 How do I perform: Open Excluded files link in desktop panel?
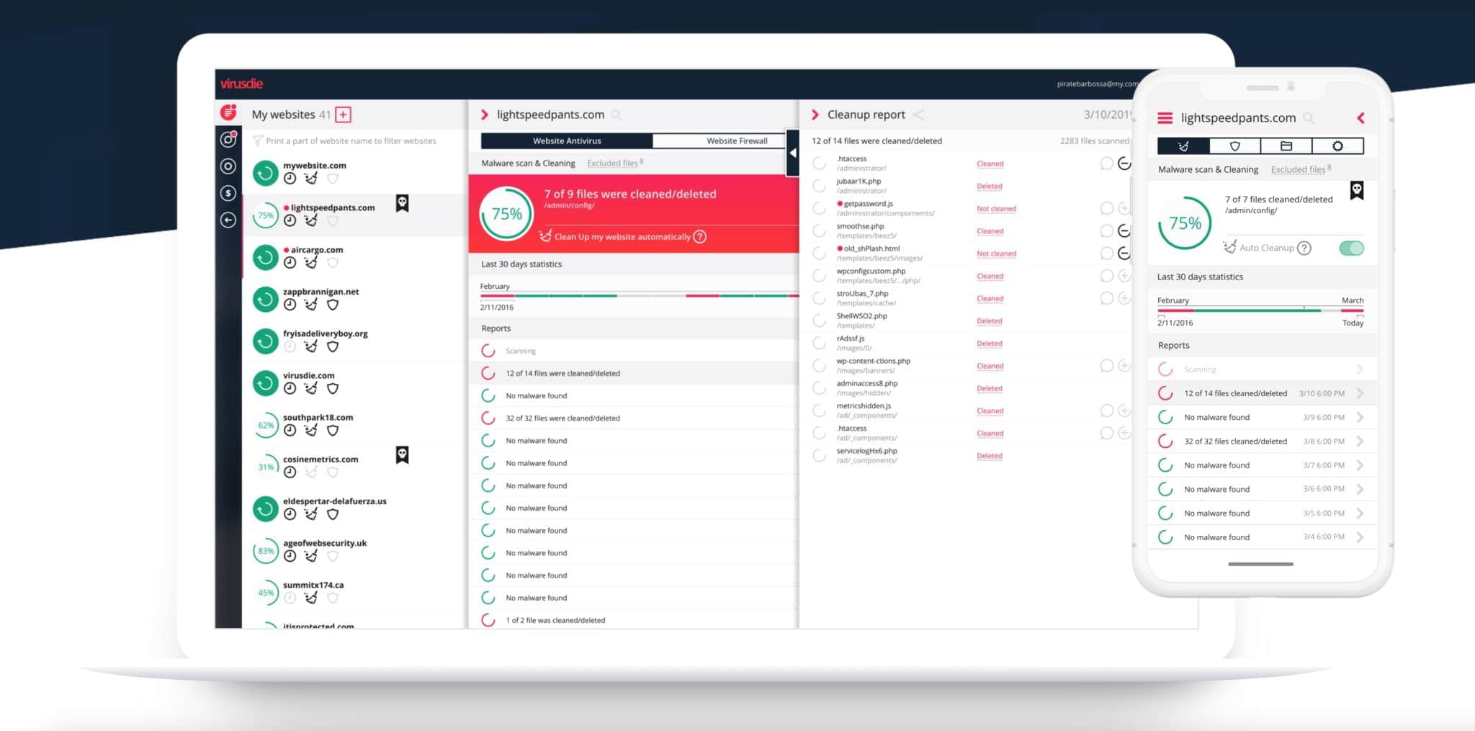[x=612, y=163]
